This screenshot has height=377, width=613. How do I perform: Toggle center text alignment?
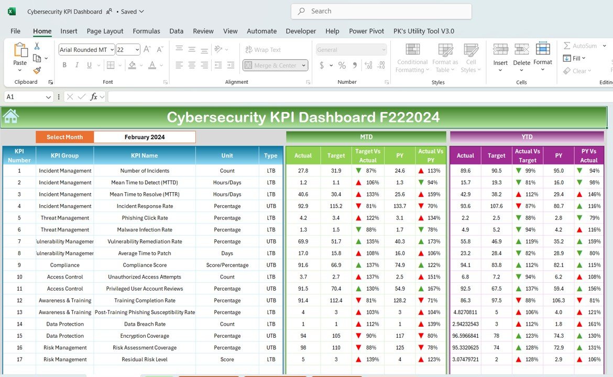(192, 65)
